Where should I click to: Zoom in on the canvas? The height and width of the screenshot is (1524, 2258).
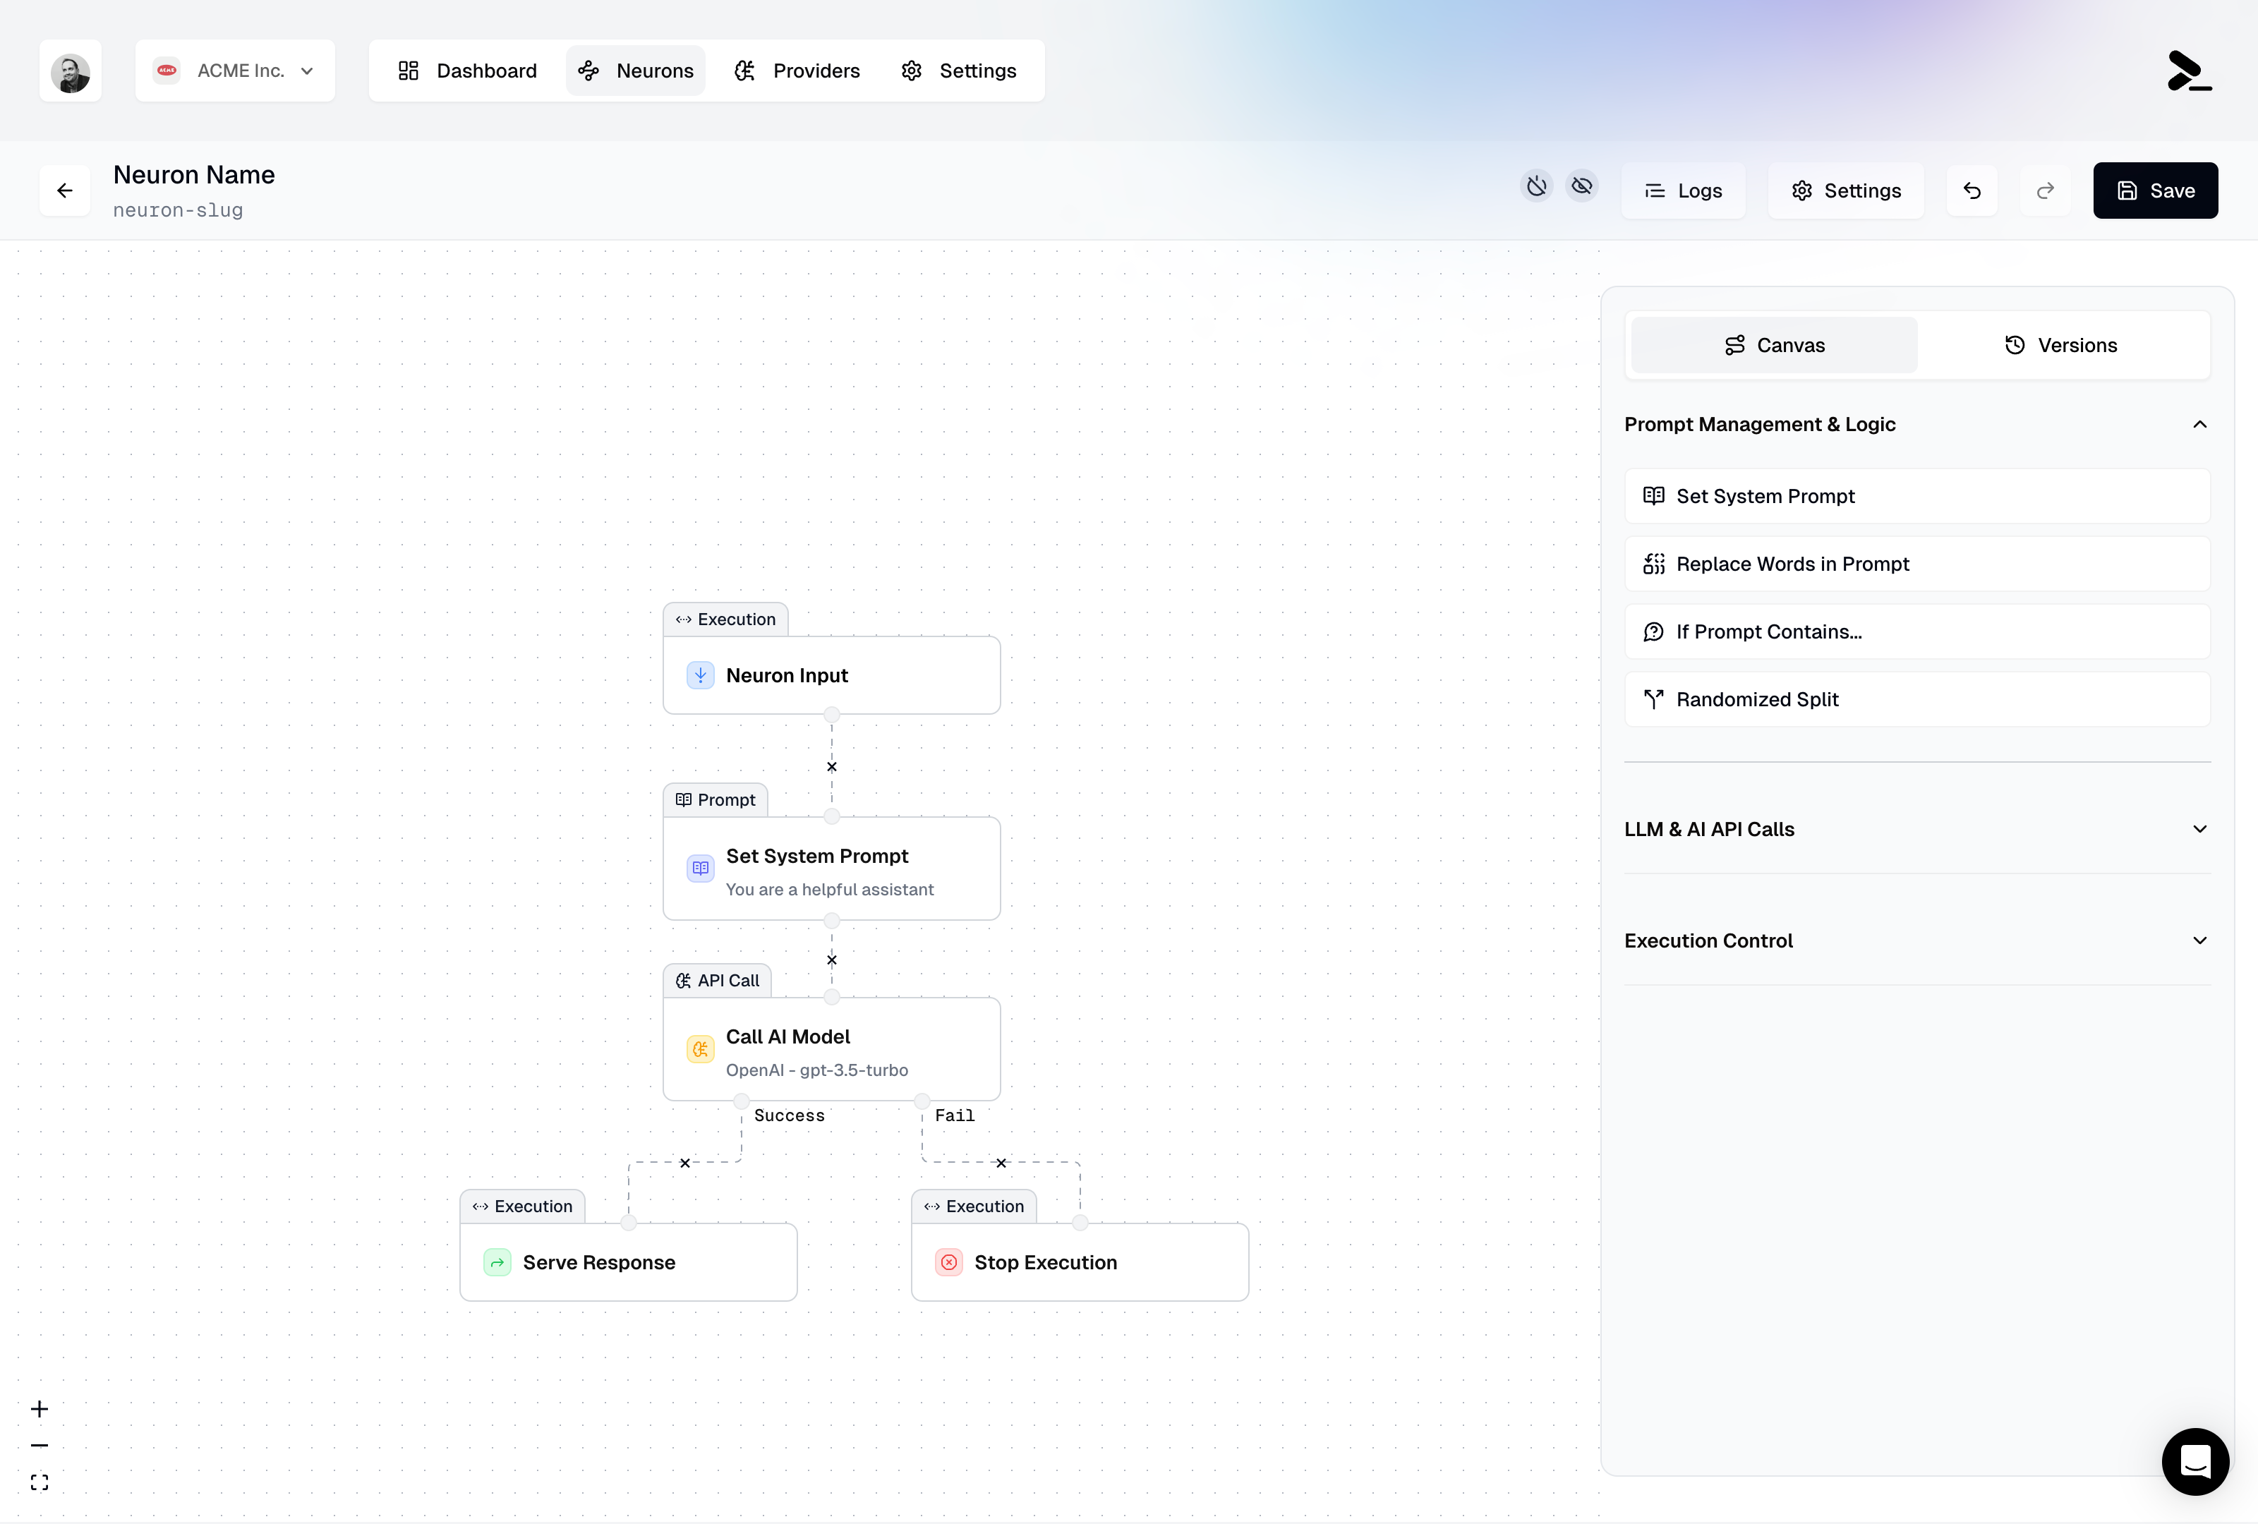pyautogui.click(x=40, y=1408)
